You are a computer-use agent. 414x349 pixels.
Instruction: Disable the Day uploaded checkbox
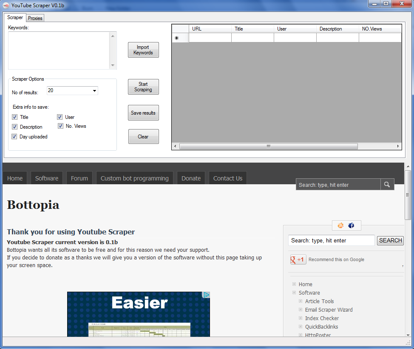(x=14, y=136)
